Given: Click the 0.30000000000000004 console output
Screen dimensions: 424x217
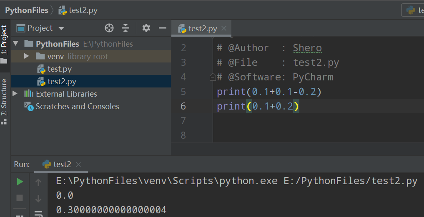Looking at the screenshot, I should click(x=111, y=210).
